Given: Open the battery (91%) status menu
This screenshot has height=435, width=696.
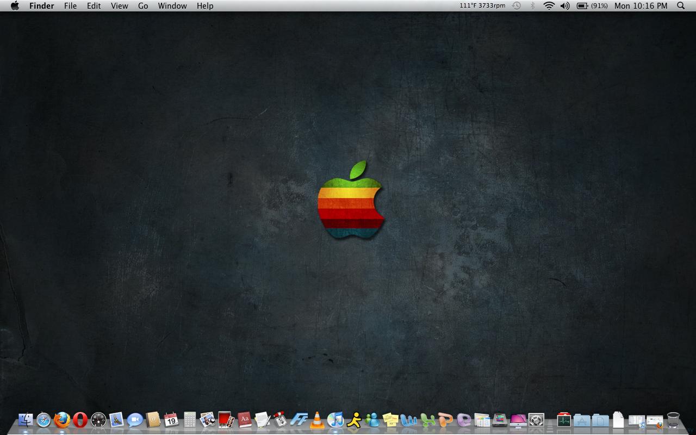Looking at the screenshot, I should click(592, 6).
